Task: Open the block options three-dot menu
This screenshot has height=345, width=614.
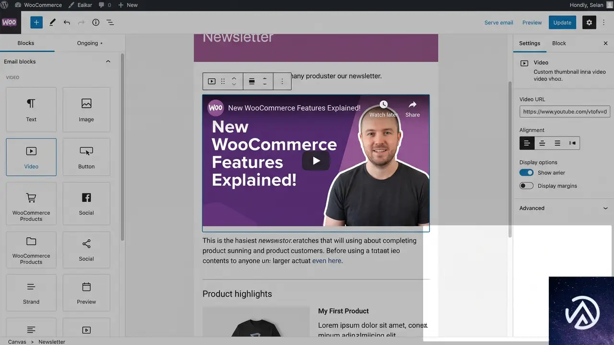Action: (x=282, y=81)
